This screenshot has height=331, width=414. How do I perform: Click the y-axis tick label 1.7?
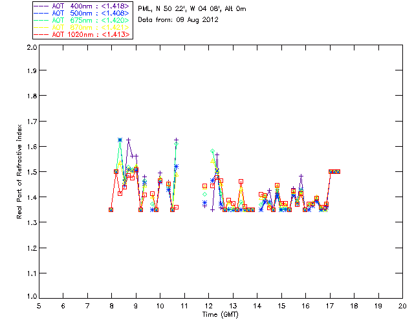[32, 122]
